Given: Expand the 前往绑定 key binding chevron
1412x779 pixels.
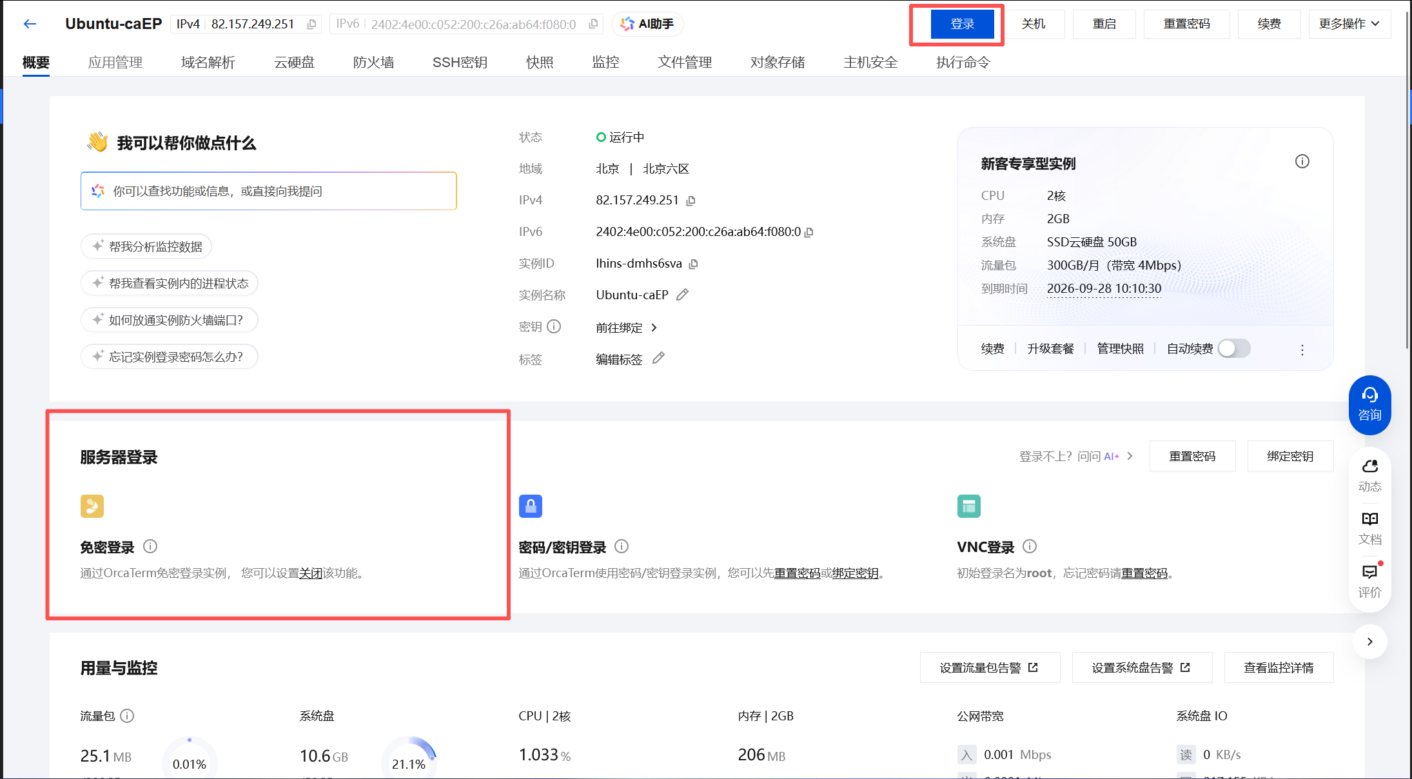Looking at the screenshot, I should tap(654, 328).
